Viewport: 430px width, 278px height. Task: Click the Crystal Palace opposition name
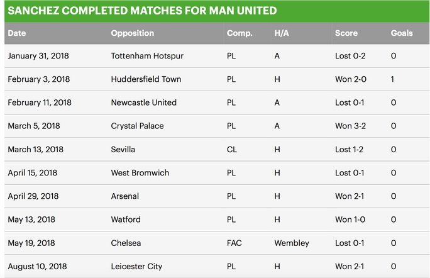click(x=137, y=126)
